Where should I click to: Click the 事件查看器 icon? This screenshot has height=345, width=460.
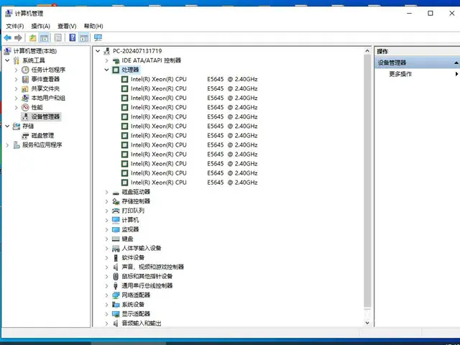tap(25, 79)
